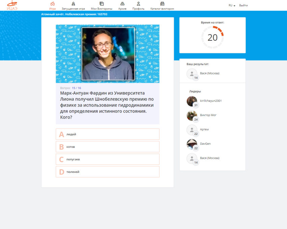Image resolution: width=287 pixels, height=229 pixels.
Task: Click the Артем leader entry
Action: (x=204, y=129)
